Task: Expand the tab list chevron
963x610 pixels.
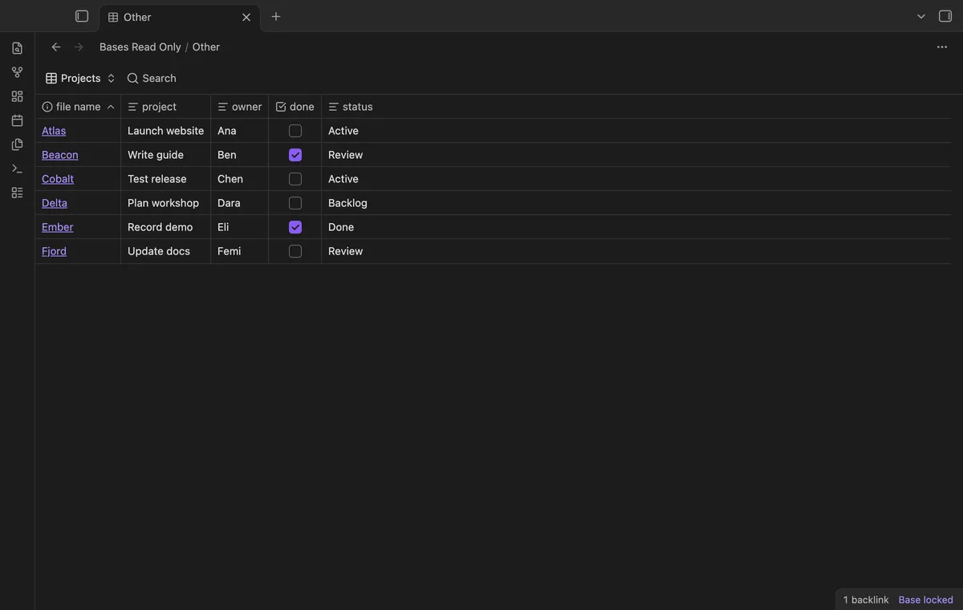Action: point(921,16)
